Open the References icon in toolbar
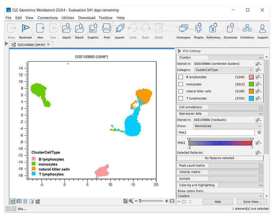 click(213, 31)
